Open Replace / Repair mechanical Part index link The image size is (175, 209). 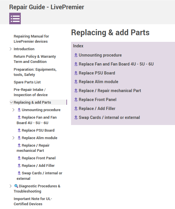110,91
